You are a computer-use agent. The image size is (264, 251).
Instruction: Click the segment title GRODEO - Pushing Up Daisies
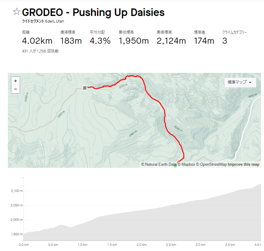(x=93, y=12)
